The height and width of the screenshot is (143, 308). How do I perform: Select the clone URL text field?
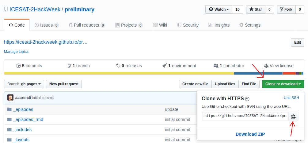245,116
